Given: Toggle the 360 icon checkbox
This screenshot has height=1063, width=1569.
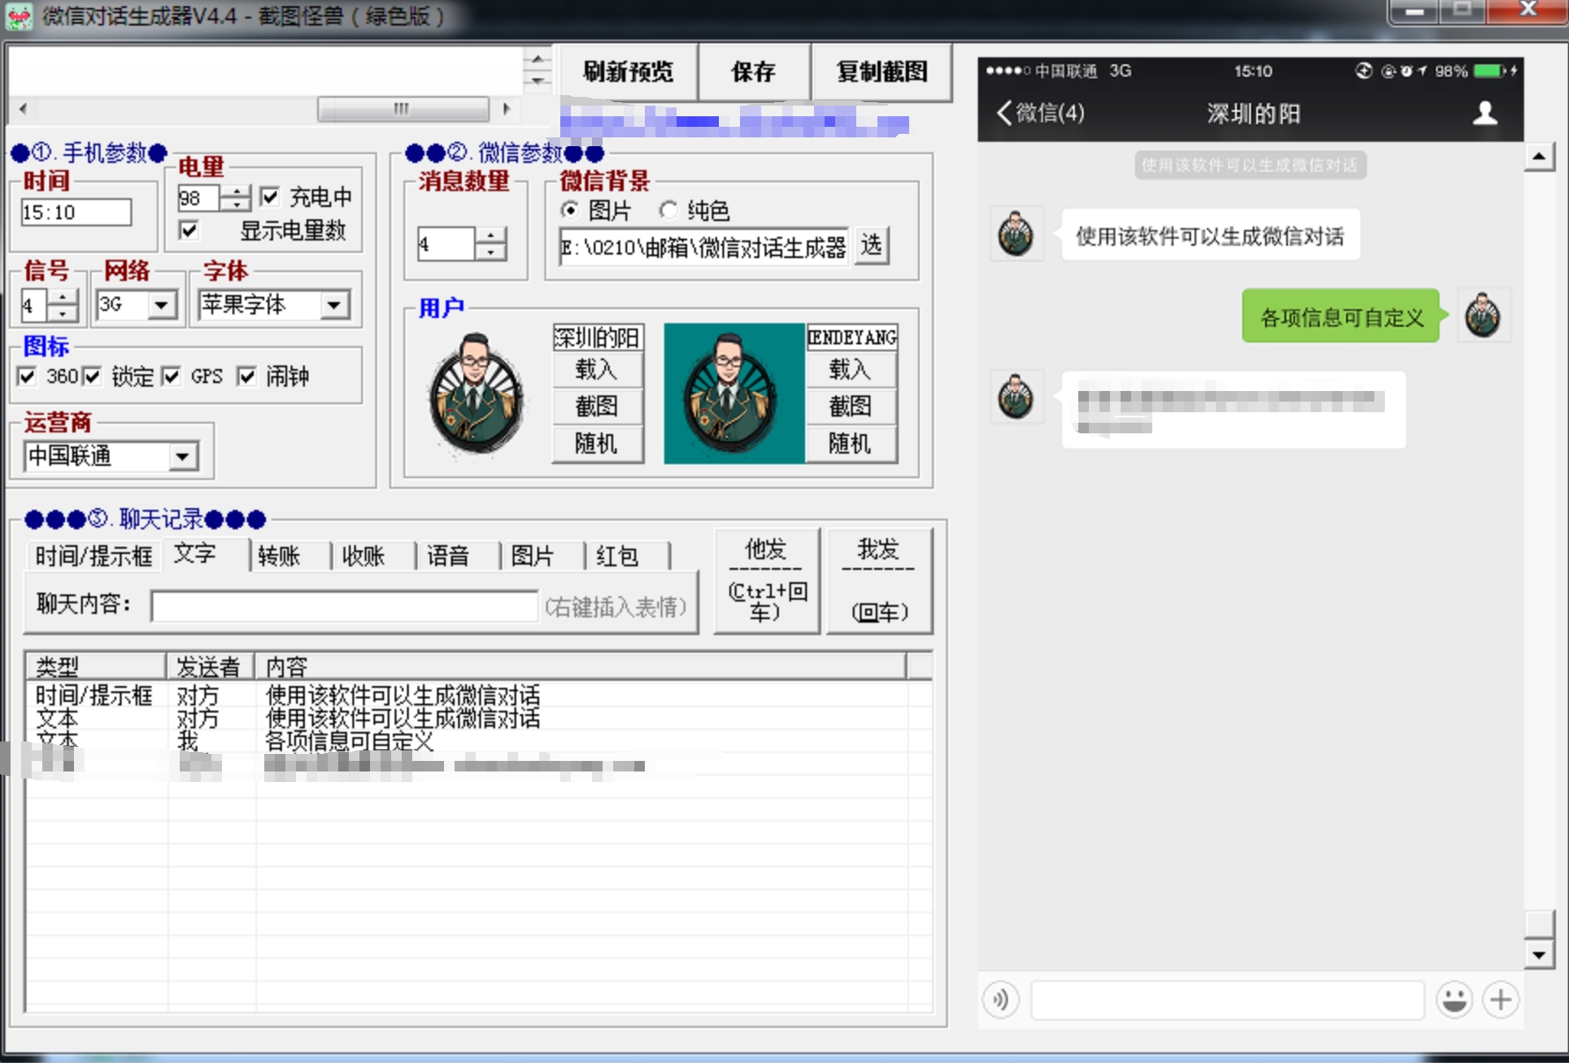Looking at the screenshot, I should [x=26, y=377].
